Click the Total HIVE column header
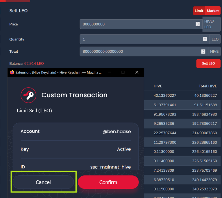 tap(208, 86)
